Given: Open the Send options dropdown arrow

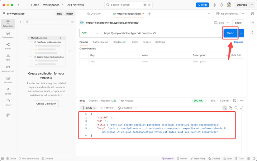Looking at the screenshot, I should coord(241,33).
